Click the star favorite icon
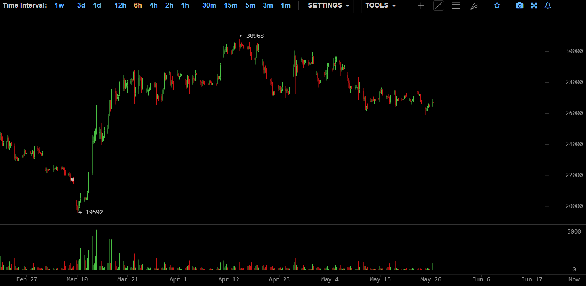586x286 pixels. click(x=497, y=6)
